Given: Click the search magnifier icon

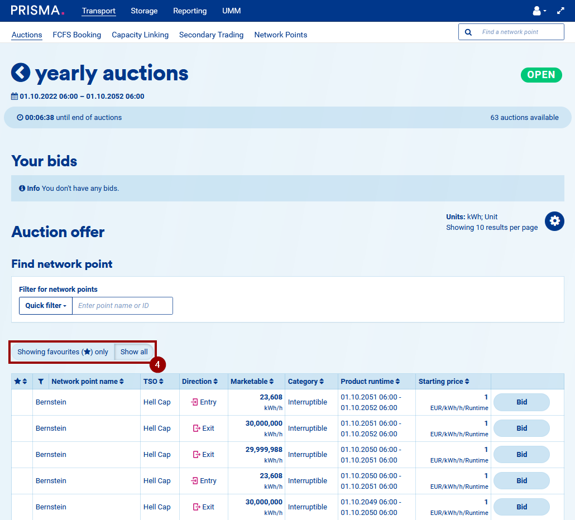Looking at the screenshot, I should pyautogui.click(x=468, y=32).
